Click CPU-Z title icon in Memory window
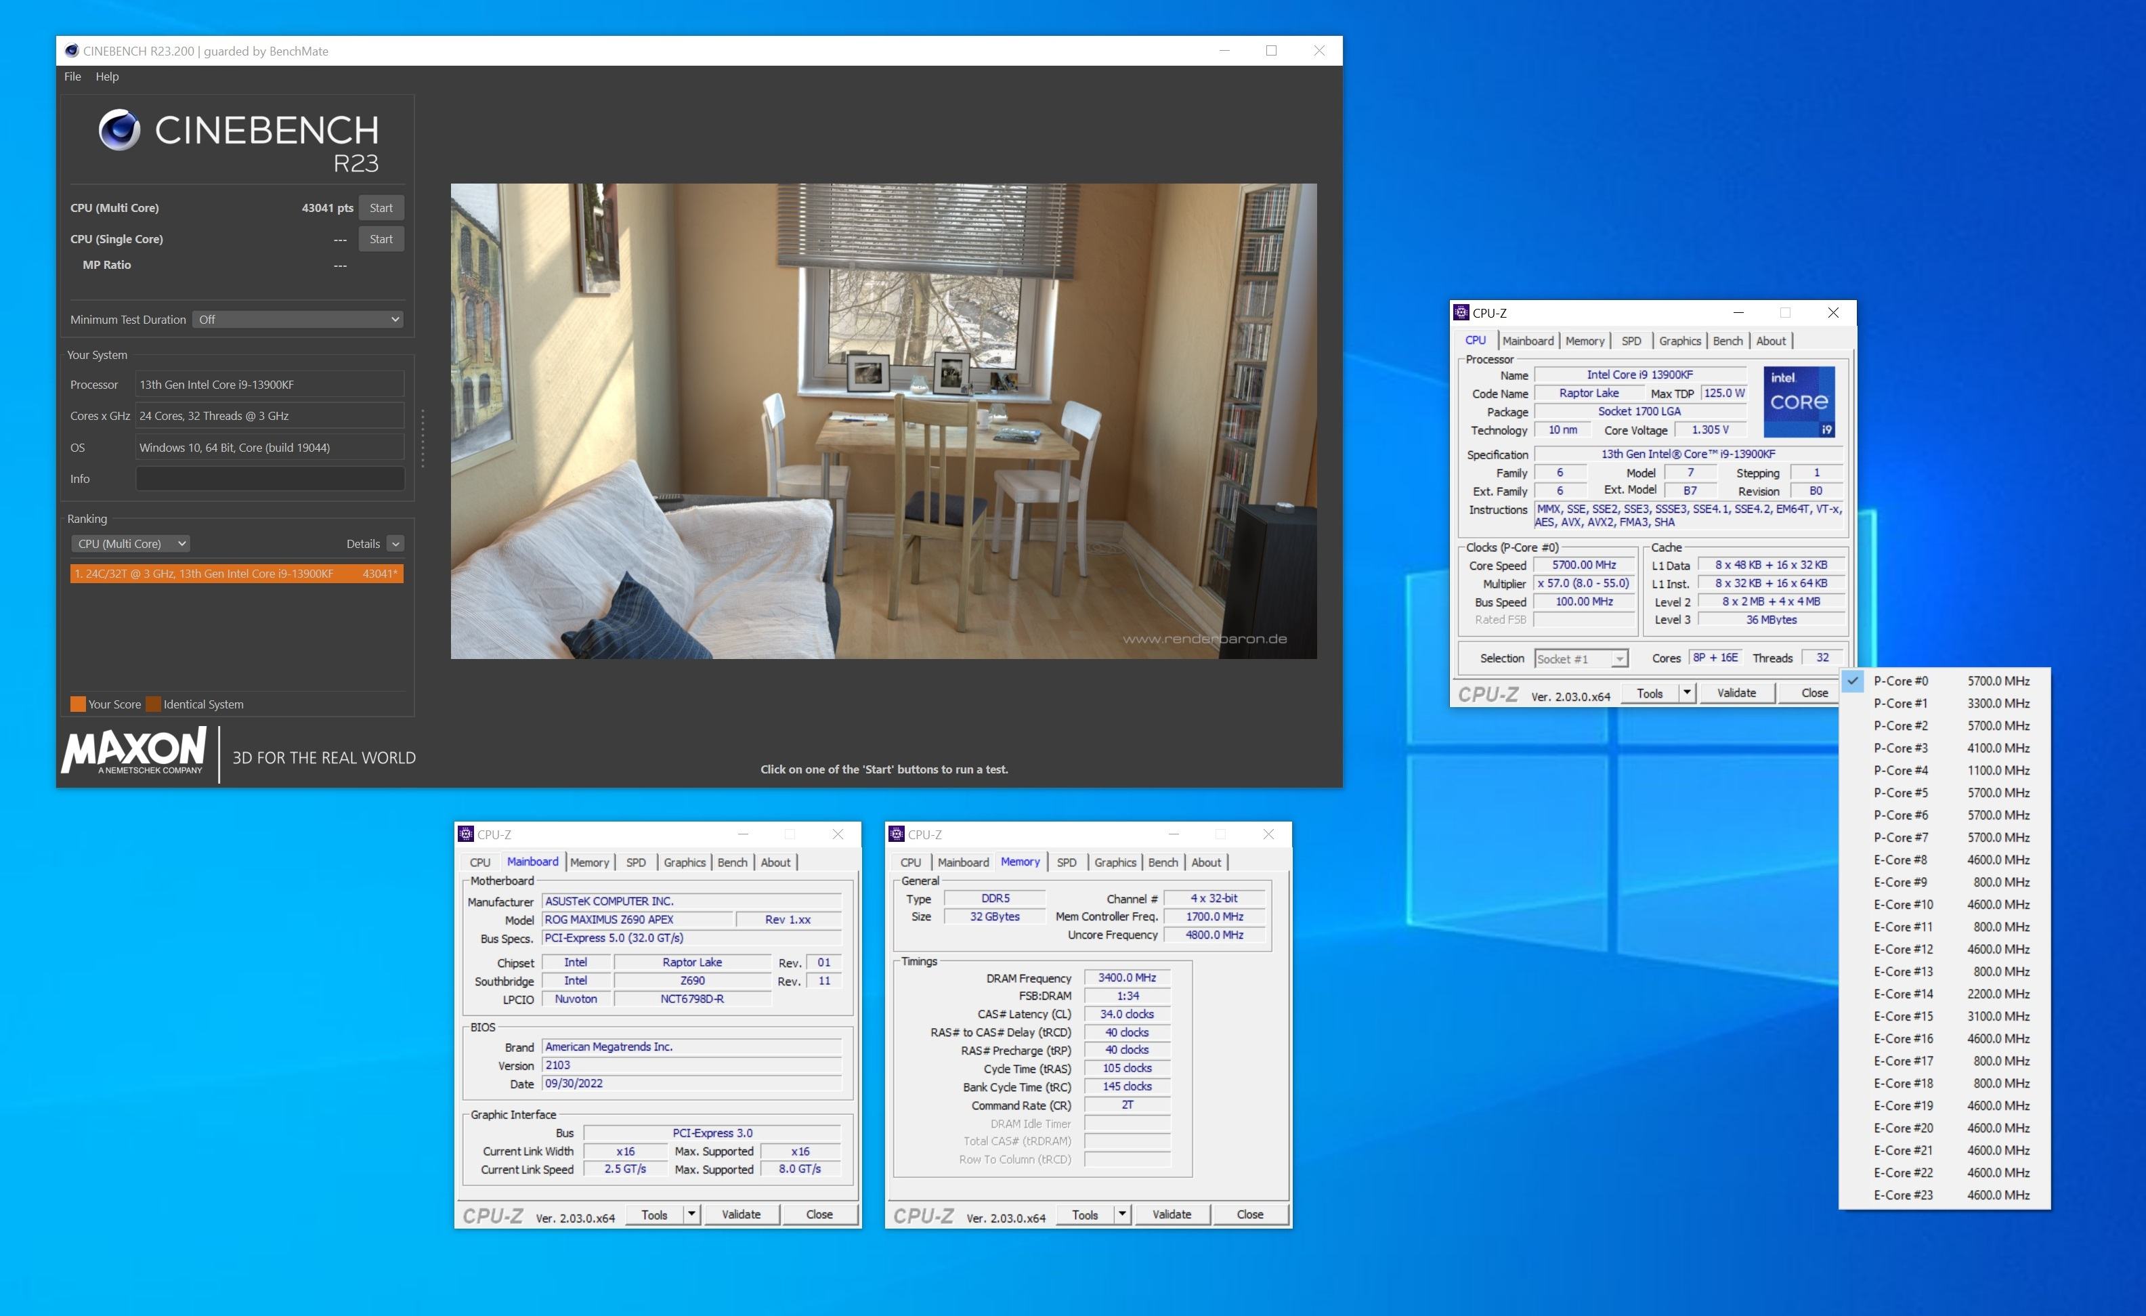The height and width of the screenshot is (1316, 2146). [x=896, y=834]
